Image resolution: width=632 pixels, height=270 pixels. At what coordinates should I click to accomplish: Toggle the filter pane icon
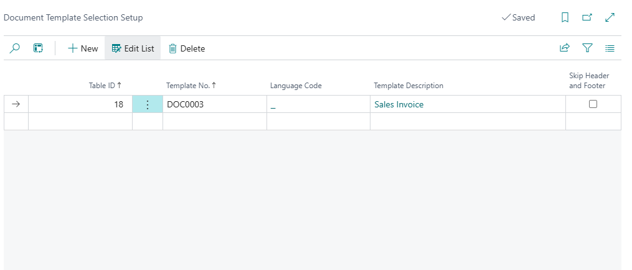pos(587,48)
